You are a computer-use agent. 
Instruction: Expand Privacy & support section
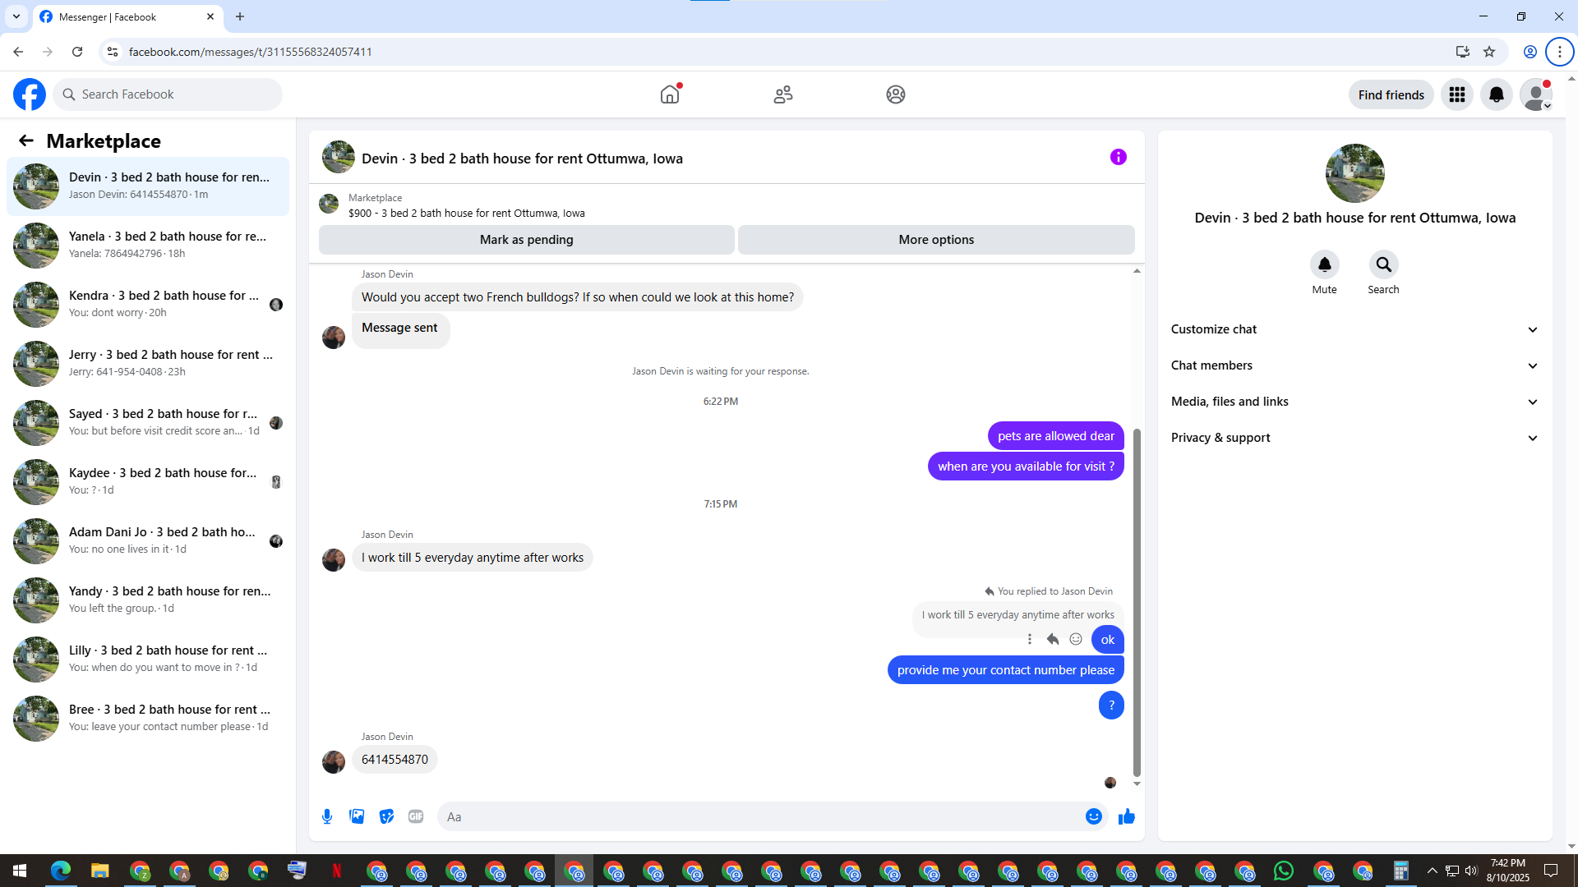[x=1354, y=438]
